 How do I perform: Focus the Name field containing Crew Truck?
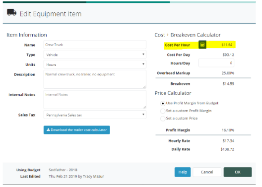(x=95, y=45)
